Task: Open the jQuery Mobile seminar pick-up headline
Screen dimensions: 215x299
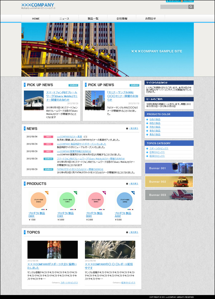Action: click(62, 96)
